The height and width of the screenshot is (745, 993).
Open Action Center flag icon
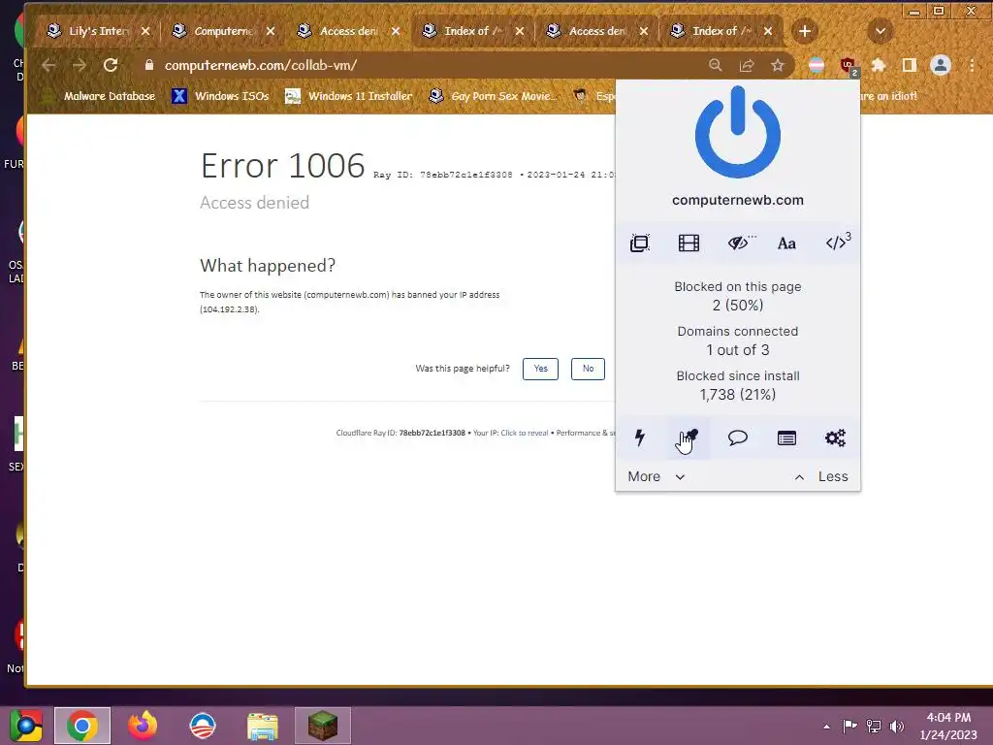pos(849,726)
